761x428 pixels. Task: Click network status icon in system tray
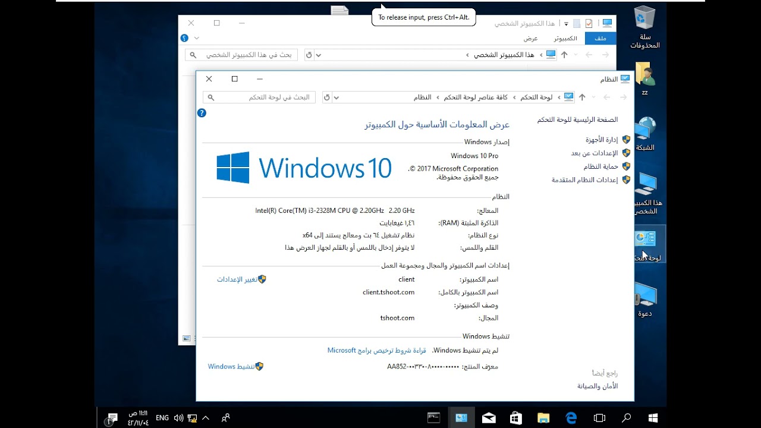[x=192, y=418]
